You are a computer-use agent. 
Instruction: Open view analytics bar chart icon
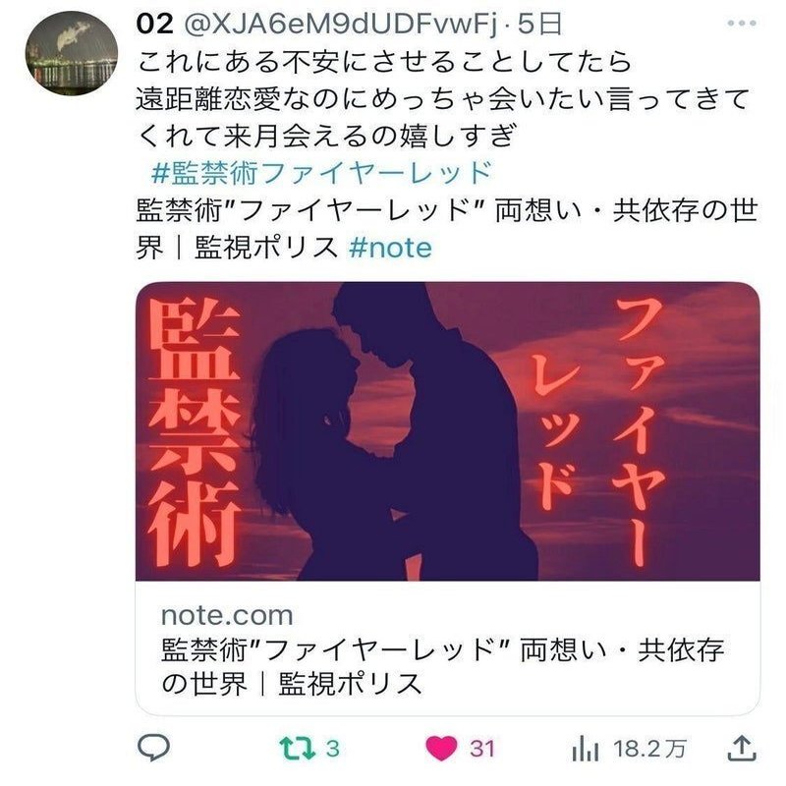coord(586,749)
